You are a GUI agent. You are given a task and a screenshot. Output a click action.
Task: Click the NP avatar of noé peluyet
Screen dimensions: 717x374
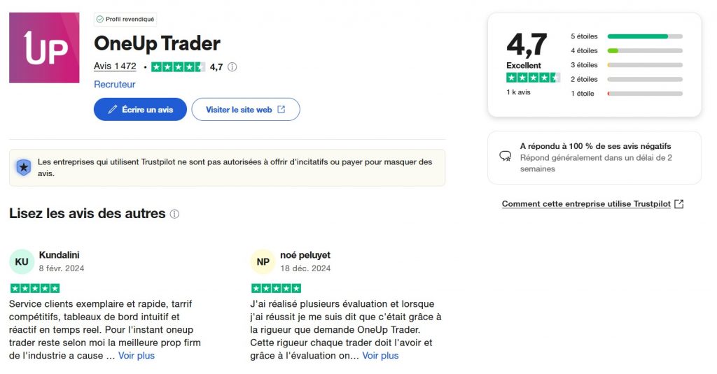[263, 261]
